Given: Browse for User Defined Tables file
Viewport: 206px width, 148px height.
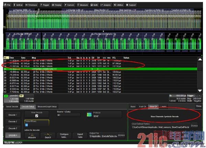Looking at the screenshot, I should [x=194, y=126].
